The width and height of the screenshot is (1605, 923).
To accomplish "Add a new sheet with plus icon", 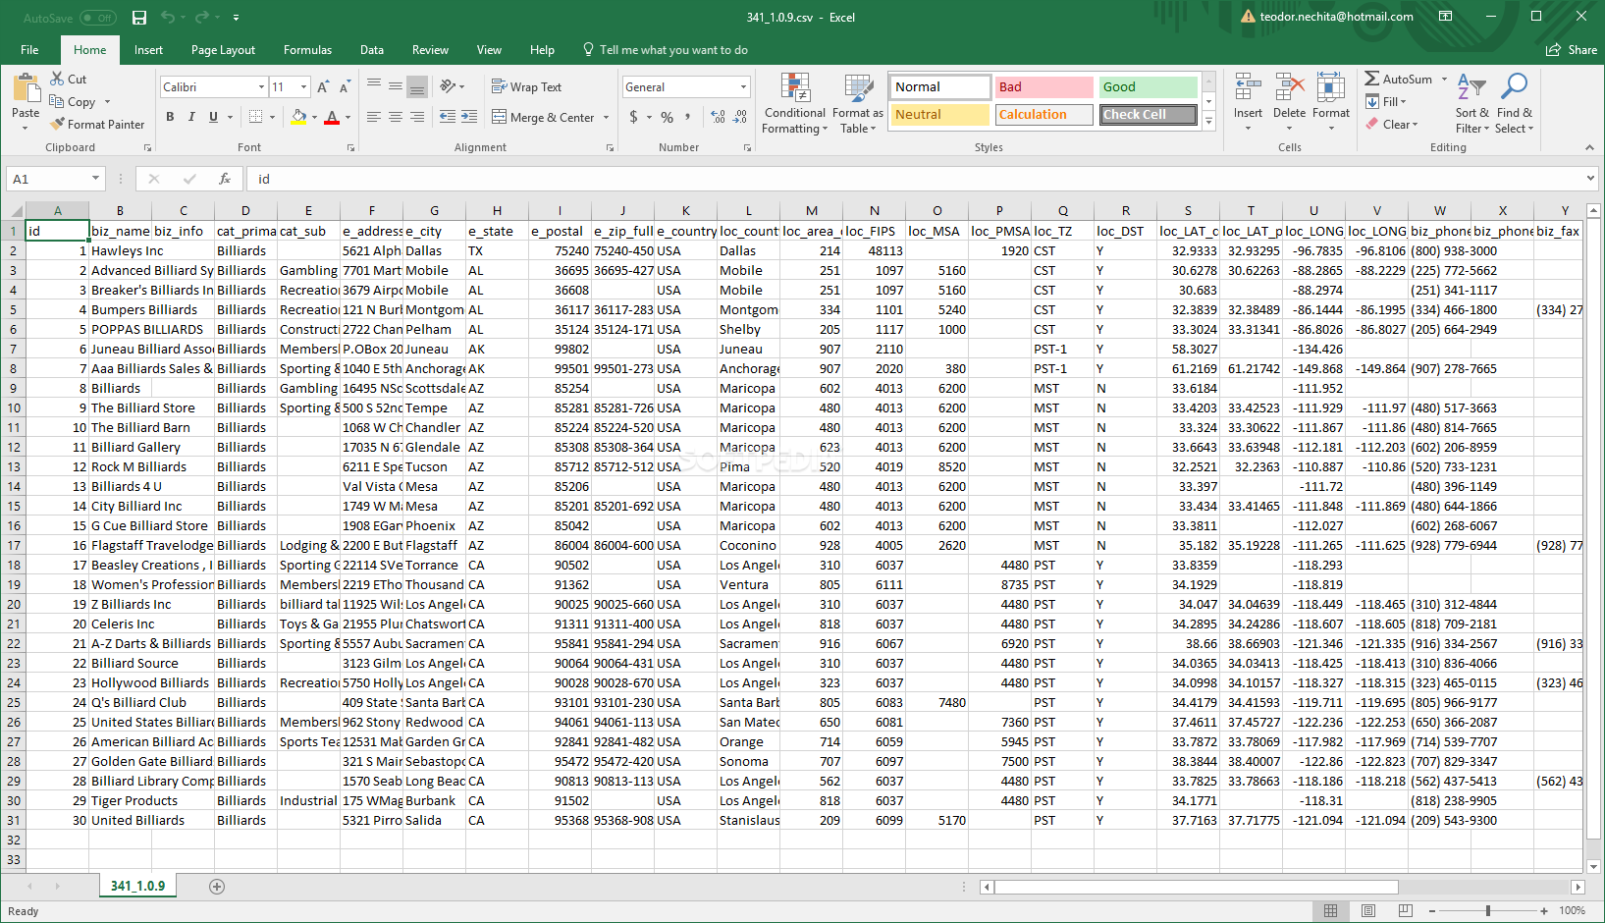I will click(x=217, y=887).
